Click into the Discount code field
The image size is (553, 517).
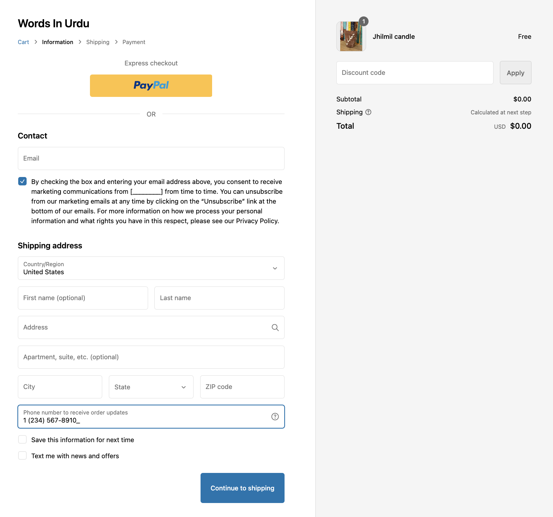414,73
